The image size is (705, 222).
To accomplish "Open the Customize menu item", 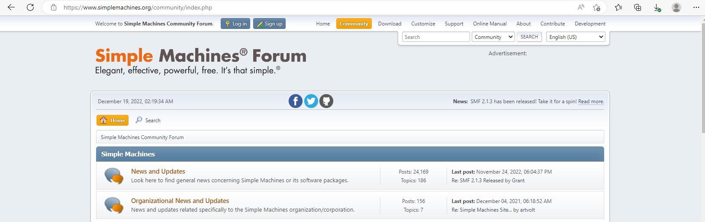I will point(423,24).
